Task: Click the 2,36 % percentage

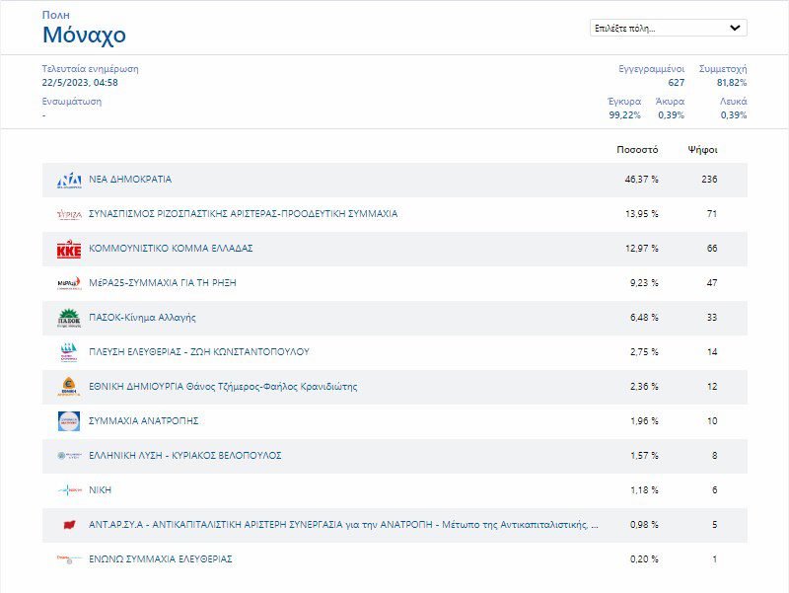Action: point(644,387)
